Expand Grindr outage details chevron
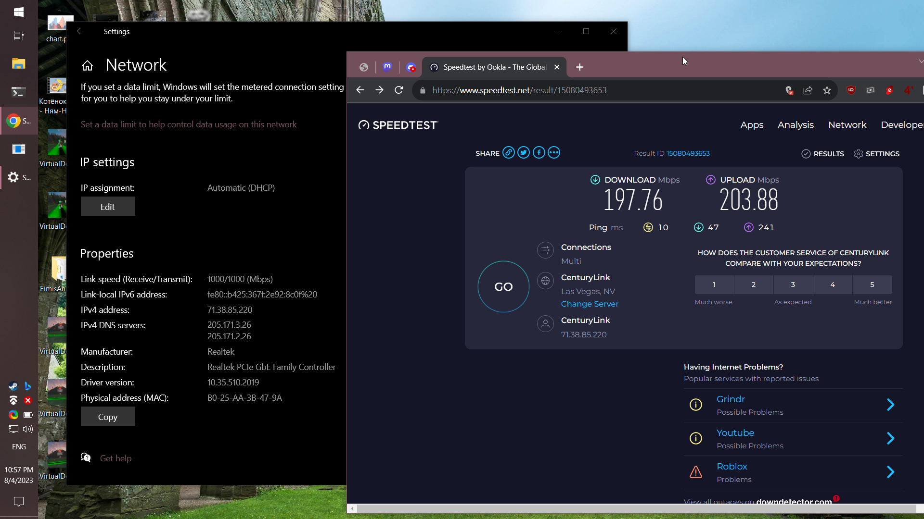The width and height of the screenshot is (924, 519). (890, 405)
